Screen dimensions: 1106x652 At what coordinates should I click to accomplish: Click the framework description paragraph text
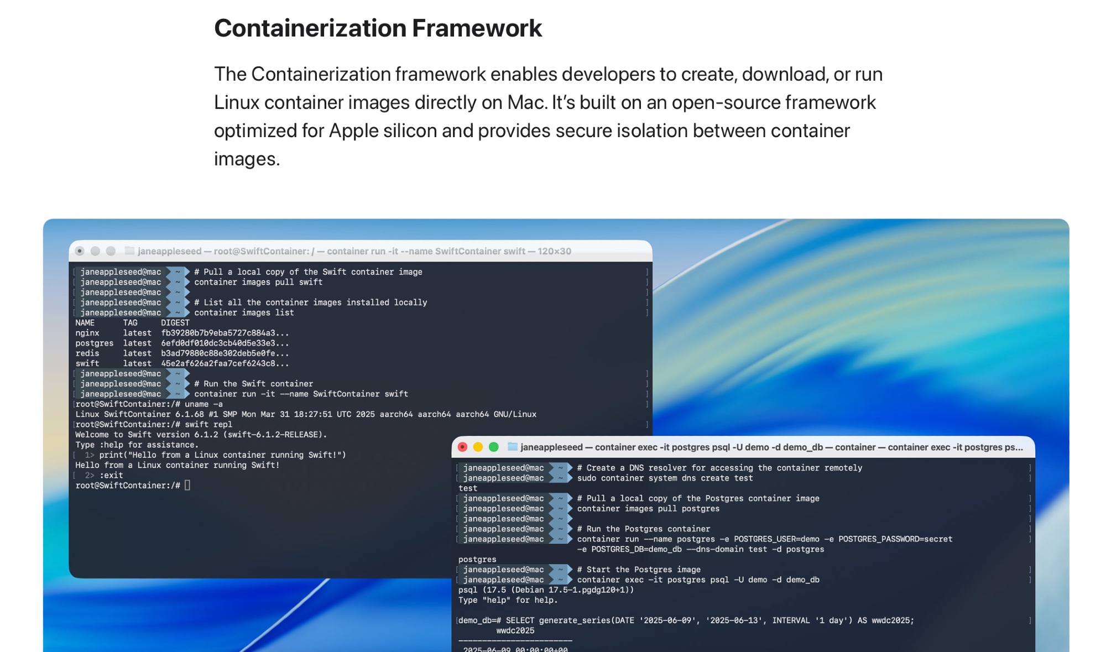pyautogui.click(x=547, y=116)
